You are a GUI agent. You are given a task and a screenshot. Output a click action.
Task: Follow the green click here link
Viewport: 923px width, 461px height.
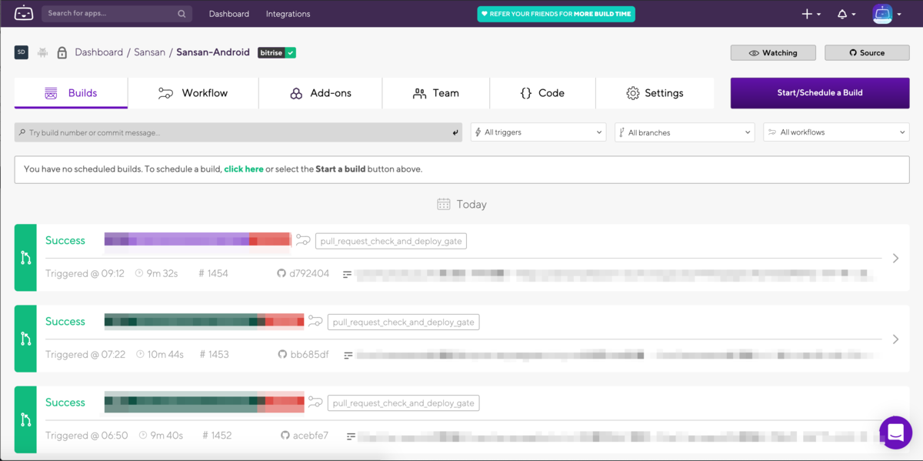[x=244, y=169]
